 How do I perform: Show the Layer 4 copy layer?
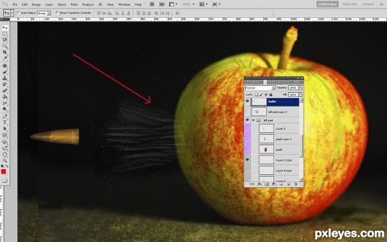tap(248, 170)
